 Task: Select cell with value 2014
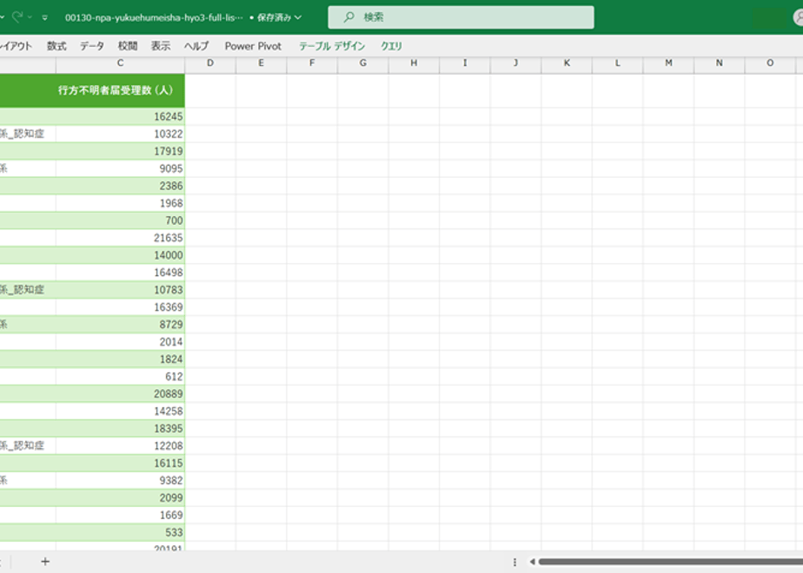pyautogui.click(x=120, y=342)
